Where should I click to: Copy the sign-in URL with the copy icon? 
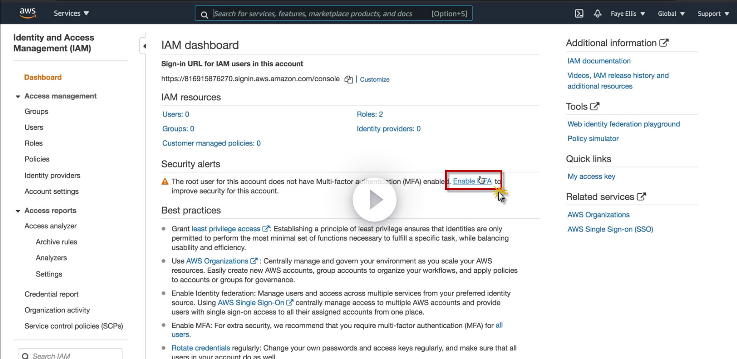click(349, 79)
